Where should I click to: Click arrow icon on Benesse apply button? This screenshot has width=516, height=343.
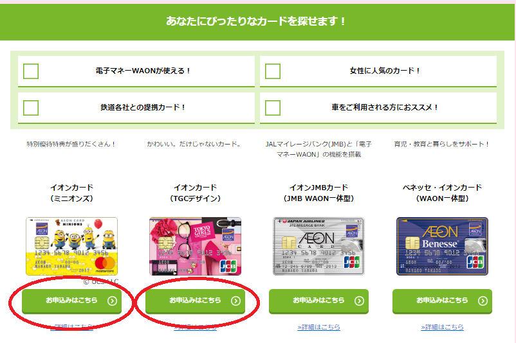483,301
